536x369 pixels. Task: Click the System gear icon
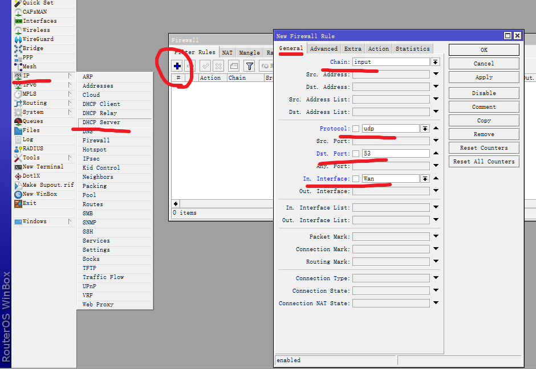(x=18, y=112)
